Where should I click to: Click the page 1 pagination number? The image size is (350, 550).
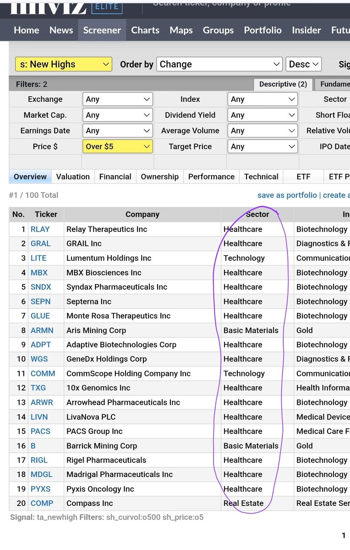click(x=344, y=535)
